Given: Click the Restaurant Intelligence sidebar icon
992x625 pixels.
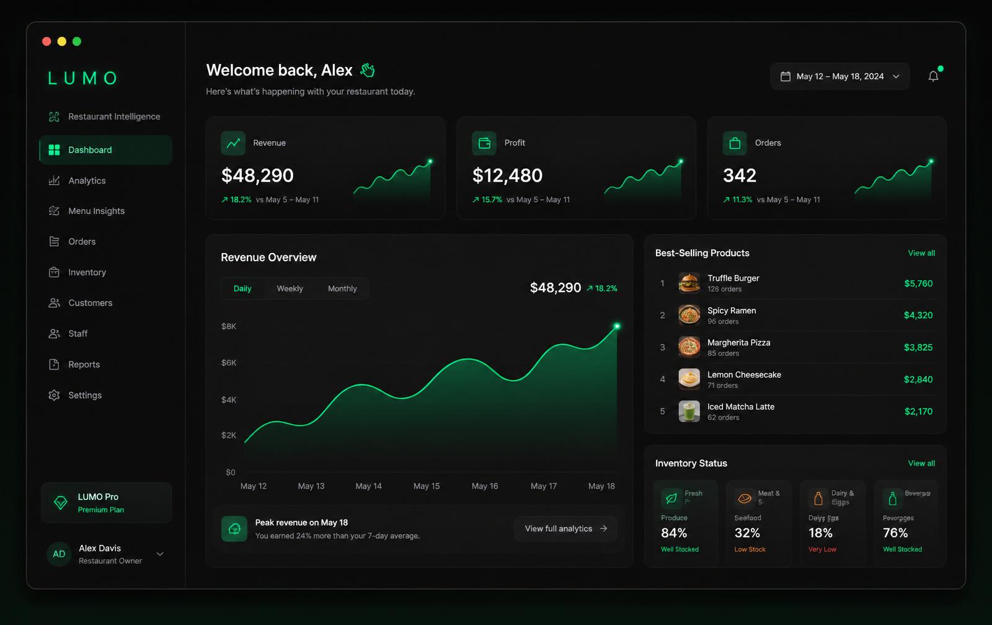Looking at the screenshot, I should tap(54, 117).
